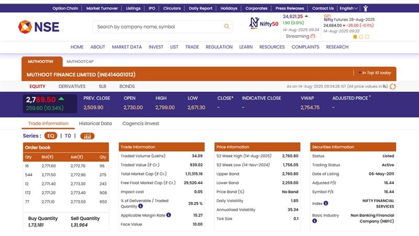The height and width of the screenshot is (236, 419).
Task: Switch series to T0
Action: pyautogui.click(x=68, y=136)
